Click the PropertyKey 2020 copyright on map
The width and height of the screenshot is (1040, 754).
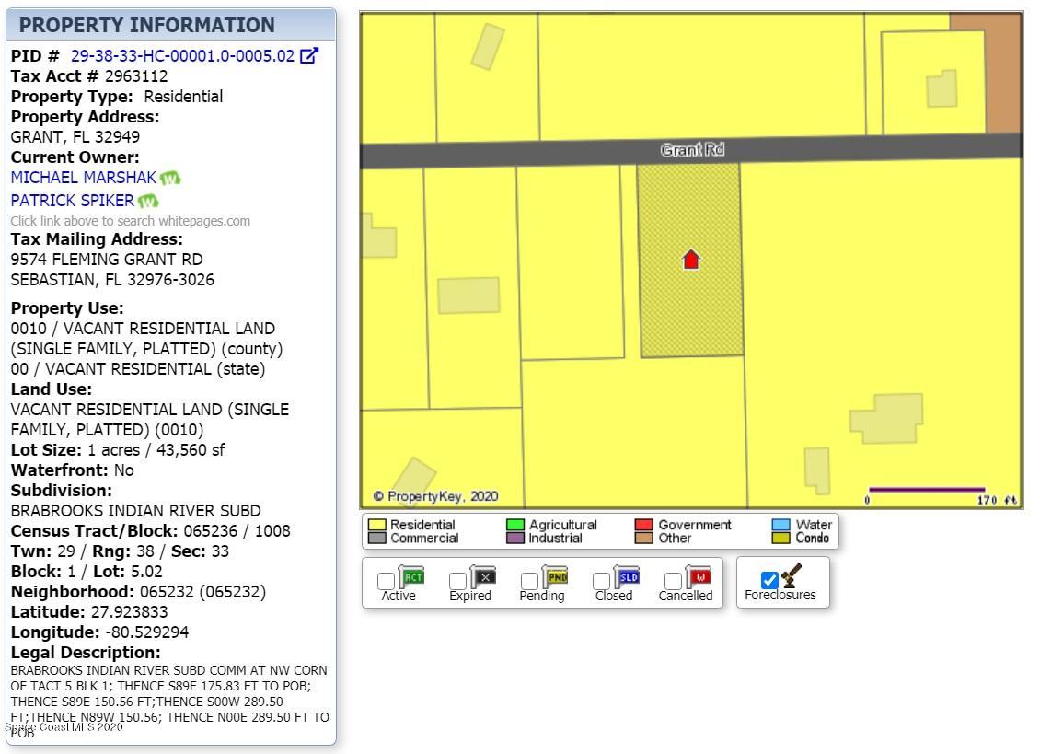coord(435,496)
